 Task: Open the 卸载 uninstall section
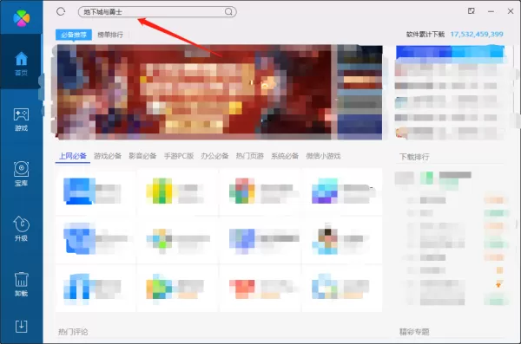click(21, 284)
